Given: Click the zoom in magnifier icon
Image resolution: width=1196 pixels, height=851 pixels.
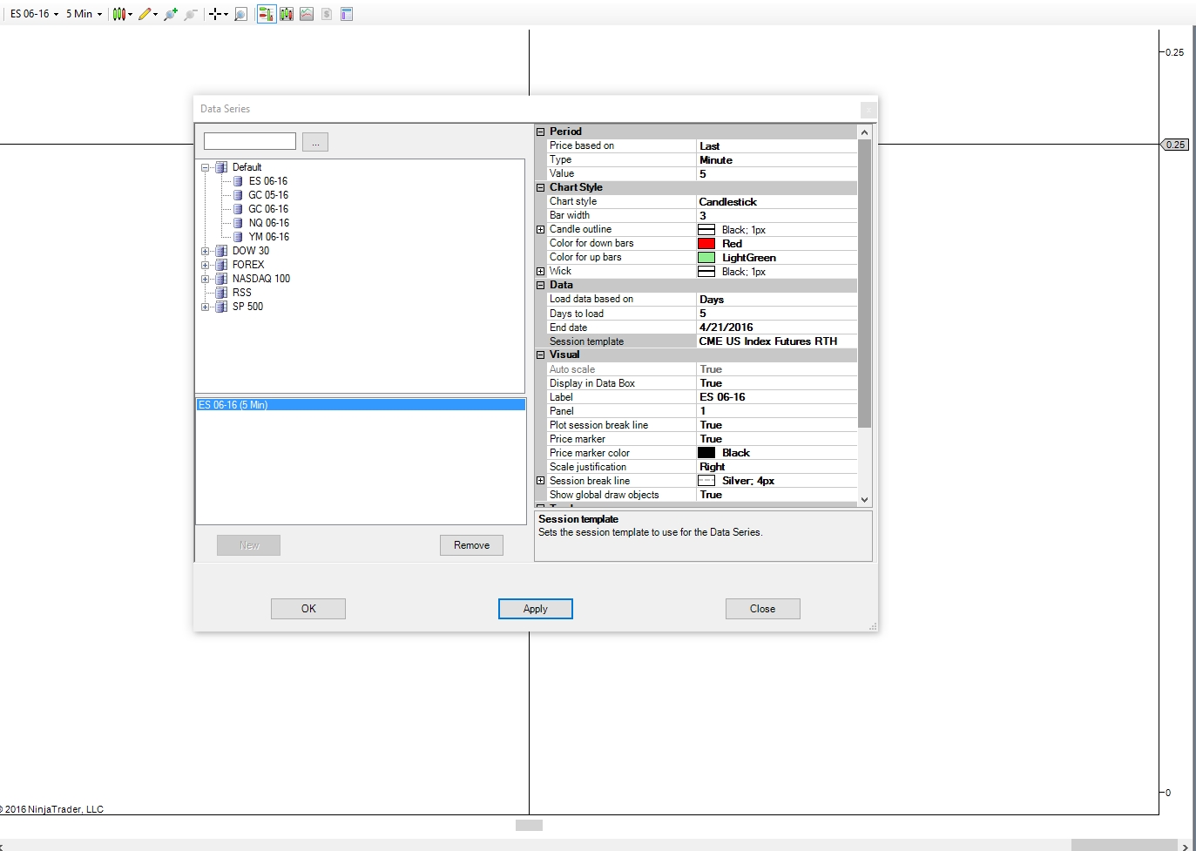Looking at the screenshot, I should pyautogui.click(x=171, y=14).
